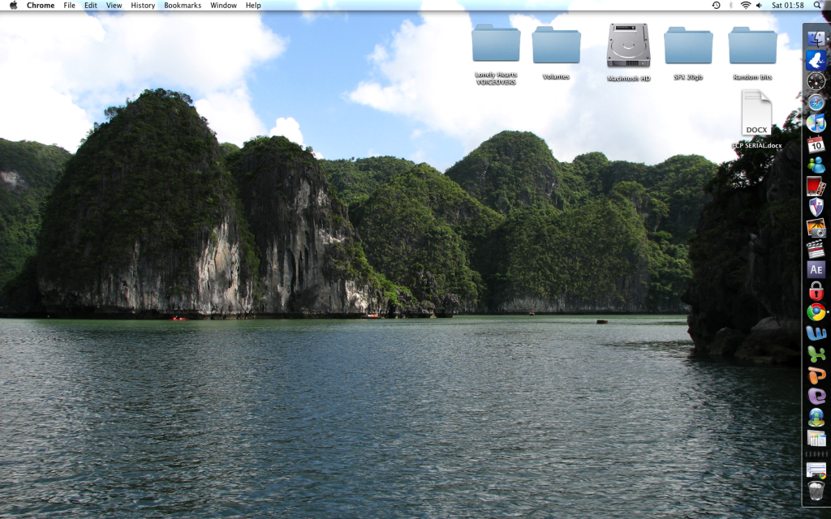Click the Spotlight search magnifier

pos(820,6)
